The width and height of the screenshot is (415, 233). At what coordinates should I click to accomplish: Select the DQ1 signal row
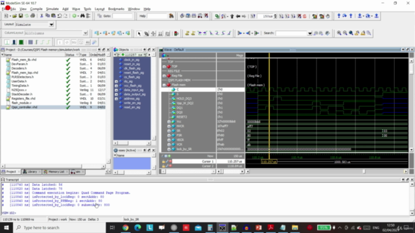[x=180, y=108]
